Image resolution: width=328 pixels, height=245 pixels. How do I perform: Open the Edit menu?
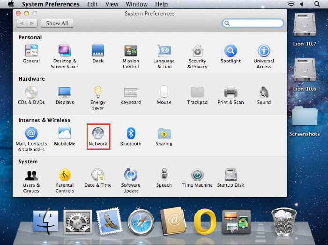coord(92,4)
